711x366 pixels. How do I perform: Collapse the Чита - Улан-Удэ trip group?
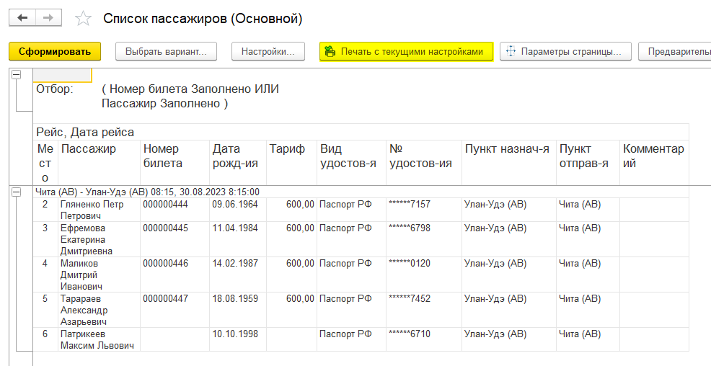pyautogui.click(x=16, y=192)
